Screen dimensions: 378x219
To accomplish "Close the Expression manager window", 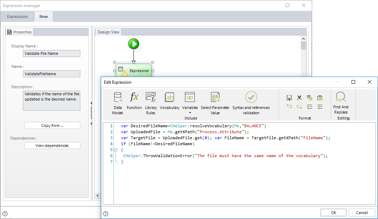I will (x=304, y=5).
